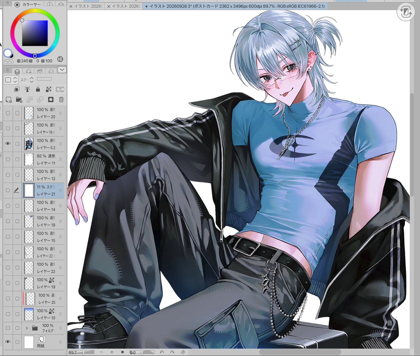
Task: Zoom out with the minus button
Action: coord(101,352)
